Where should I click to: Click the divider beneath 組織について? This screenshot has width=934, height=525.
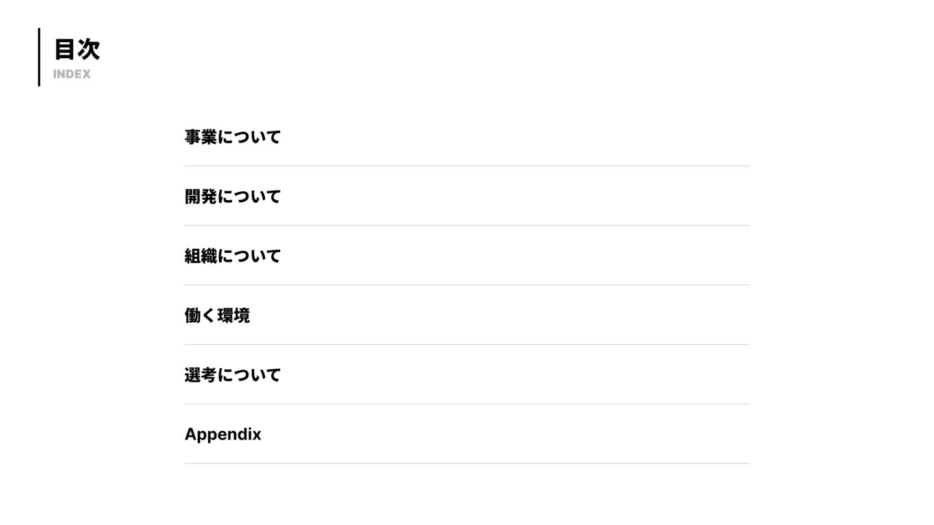tap(467, 285)
